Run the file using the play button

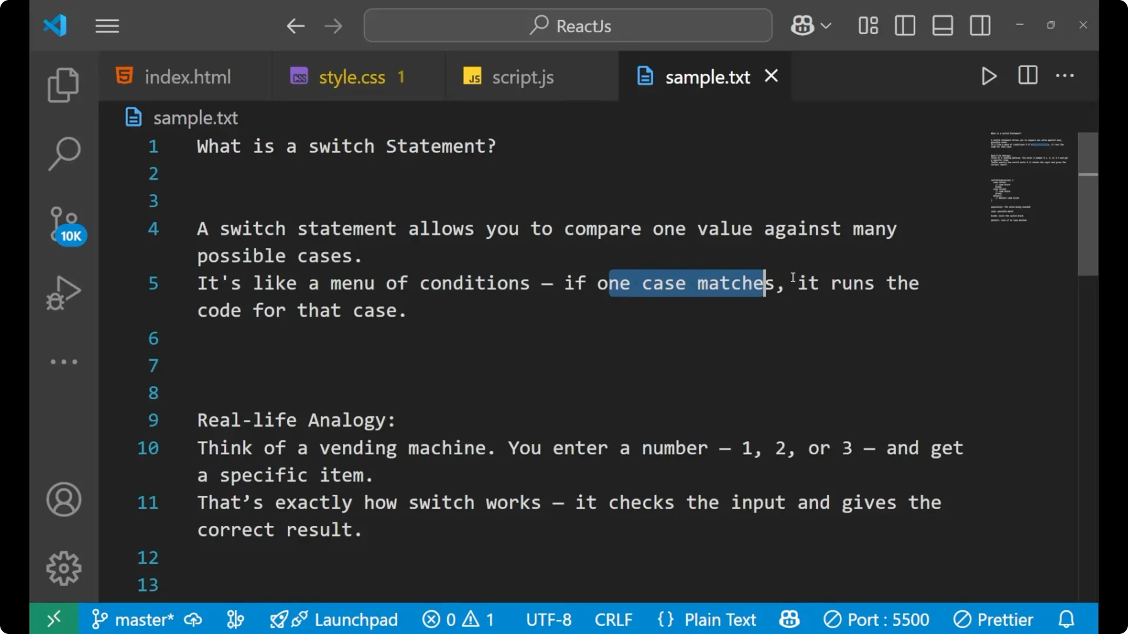click(989, 76)
